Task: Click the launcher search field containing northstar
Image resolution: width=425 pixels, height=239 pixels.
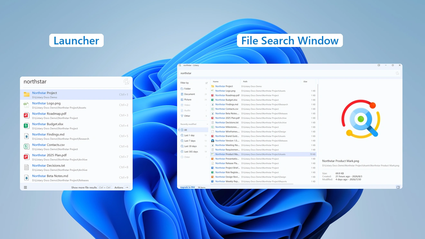Action: click(x=72, y=82)
